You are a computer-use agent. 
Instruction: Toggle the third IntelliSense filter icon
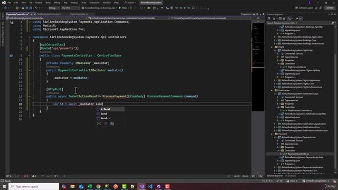tap(112, 123)
